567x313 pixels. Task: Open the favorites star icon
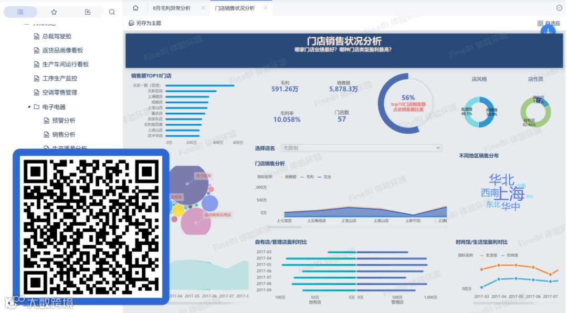point(54,12)
